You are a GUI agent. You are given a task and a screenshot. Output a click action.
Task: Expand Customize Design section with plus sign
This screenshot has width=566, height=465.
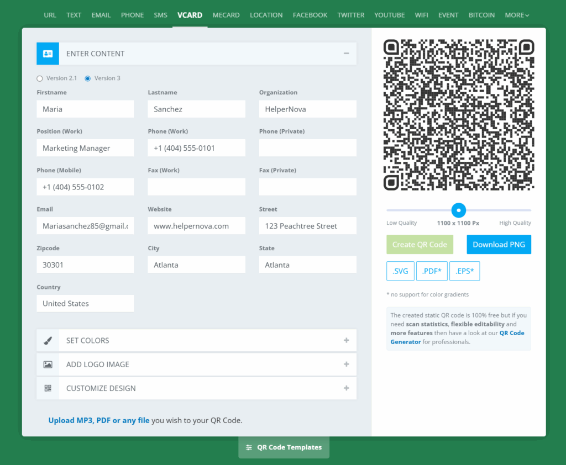(346, 388)
